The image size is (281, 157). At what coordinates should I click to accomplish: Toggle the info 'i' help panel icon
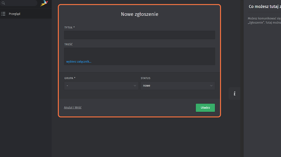point(234,93)
